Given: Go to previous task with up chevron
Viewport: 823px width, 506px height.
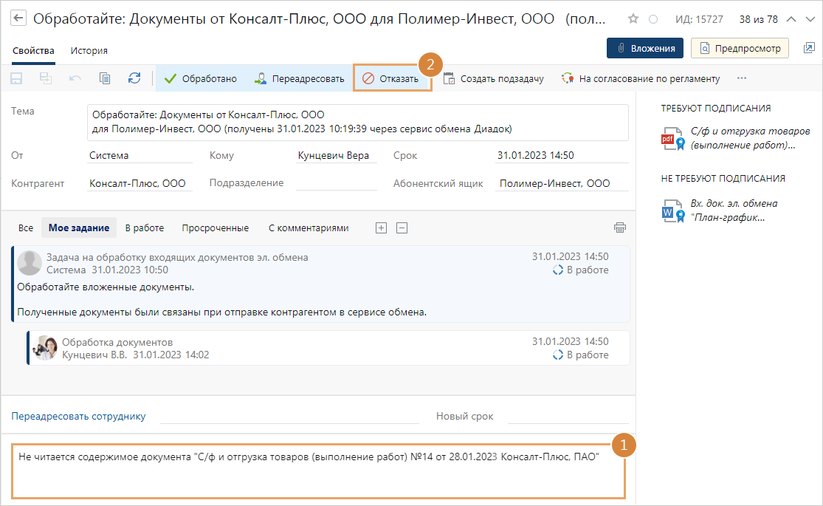Looking at the screenshot, I should (791, 19).
